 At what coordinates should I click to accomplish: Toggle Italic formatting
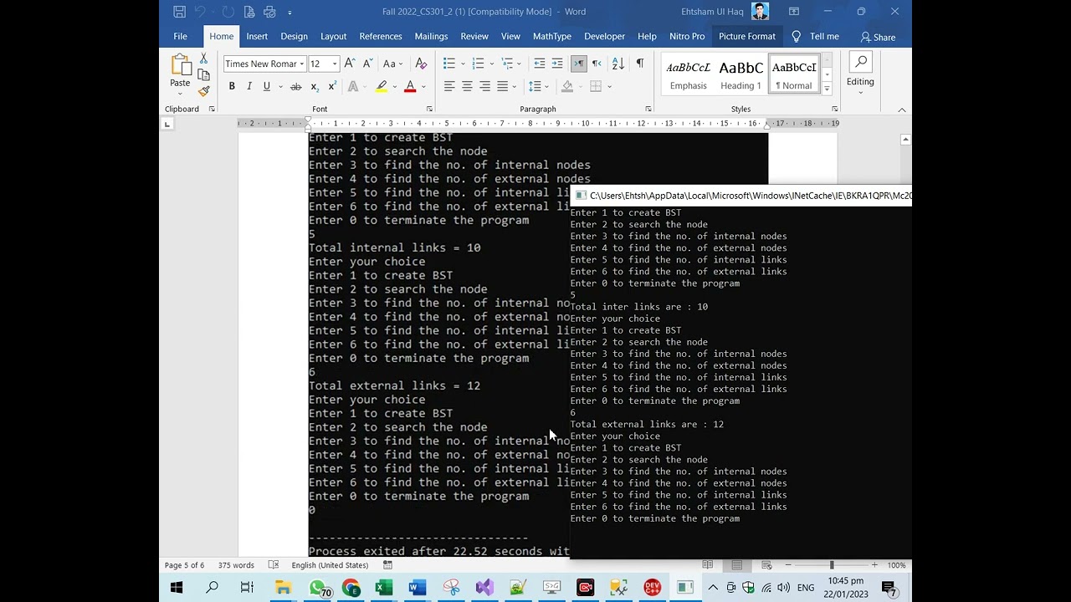pyautogui.click(x=249, y=87)
